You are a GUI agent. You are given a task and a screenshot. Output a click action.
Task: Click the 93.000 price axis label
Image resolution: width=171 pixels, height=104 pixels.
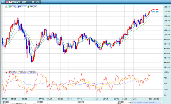point(167,67)
